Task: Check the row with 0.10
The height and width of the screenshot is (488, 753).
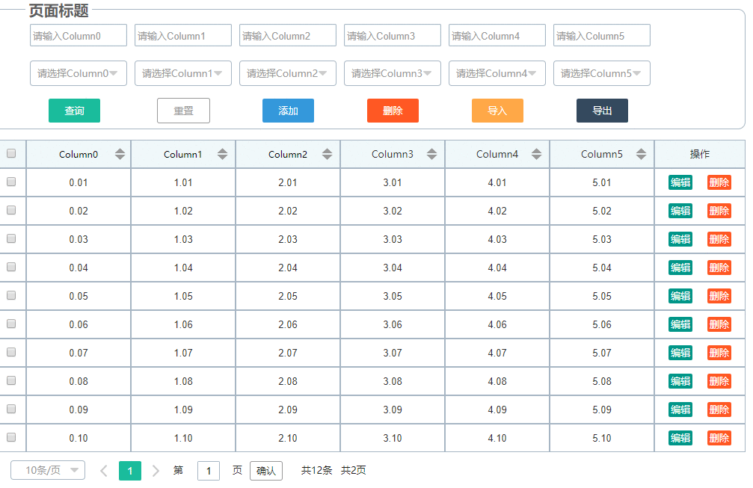Action: tap(11, 437)
